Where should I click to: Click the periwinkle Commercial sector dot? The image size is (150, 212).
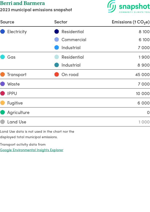click(57, 40)
